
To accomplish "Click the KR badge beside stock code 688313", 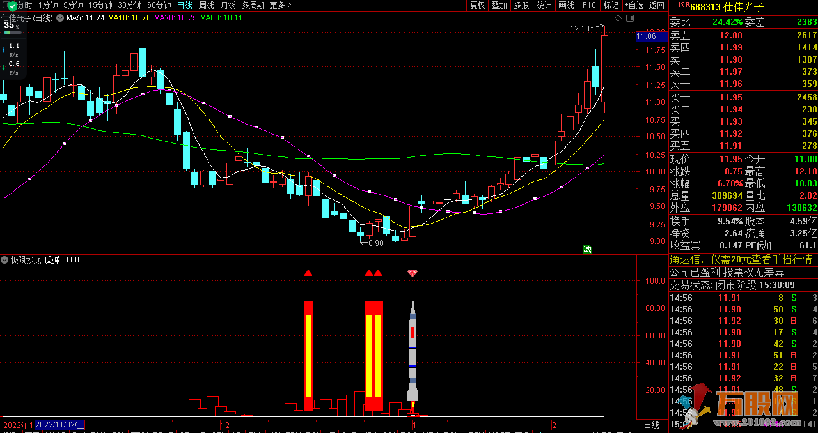I will pos(684,4).
